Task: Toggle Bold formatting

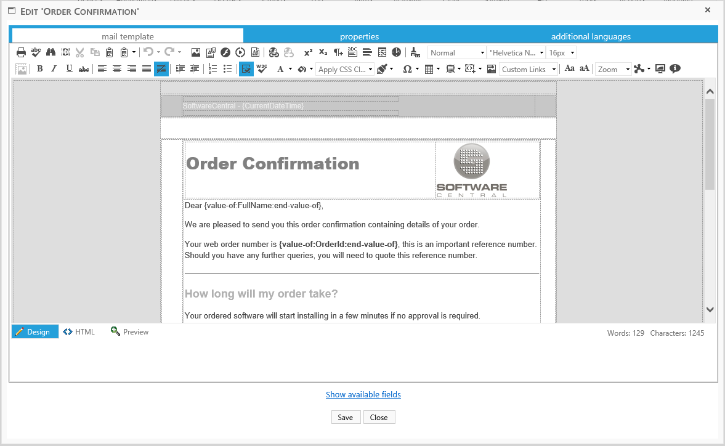Action: tap(40, 69)
